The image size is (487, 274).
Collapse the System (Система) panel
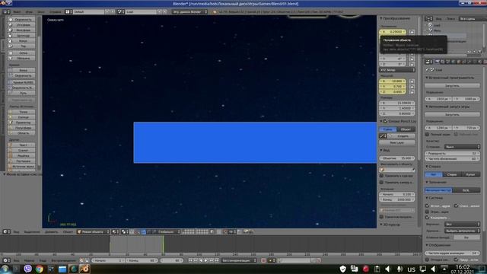pyautogui.click(x=434, y=198)
